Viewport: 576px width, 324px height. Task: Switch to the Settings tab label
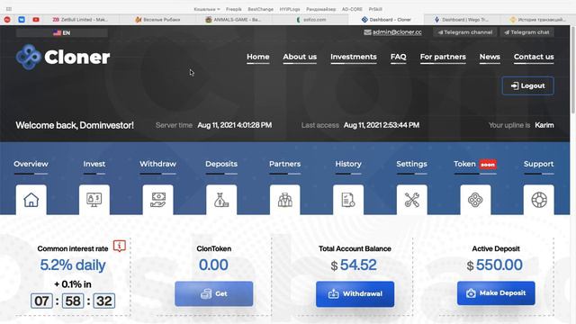tap(411, 164)
